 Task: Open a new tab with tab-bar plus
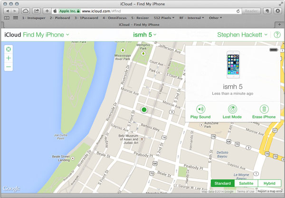280,25
